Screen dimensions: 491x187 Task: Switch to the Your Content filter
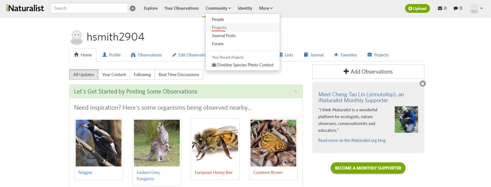[x=114, y=74]
